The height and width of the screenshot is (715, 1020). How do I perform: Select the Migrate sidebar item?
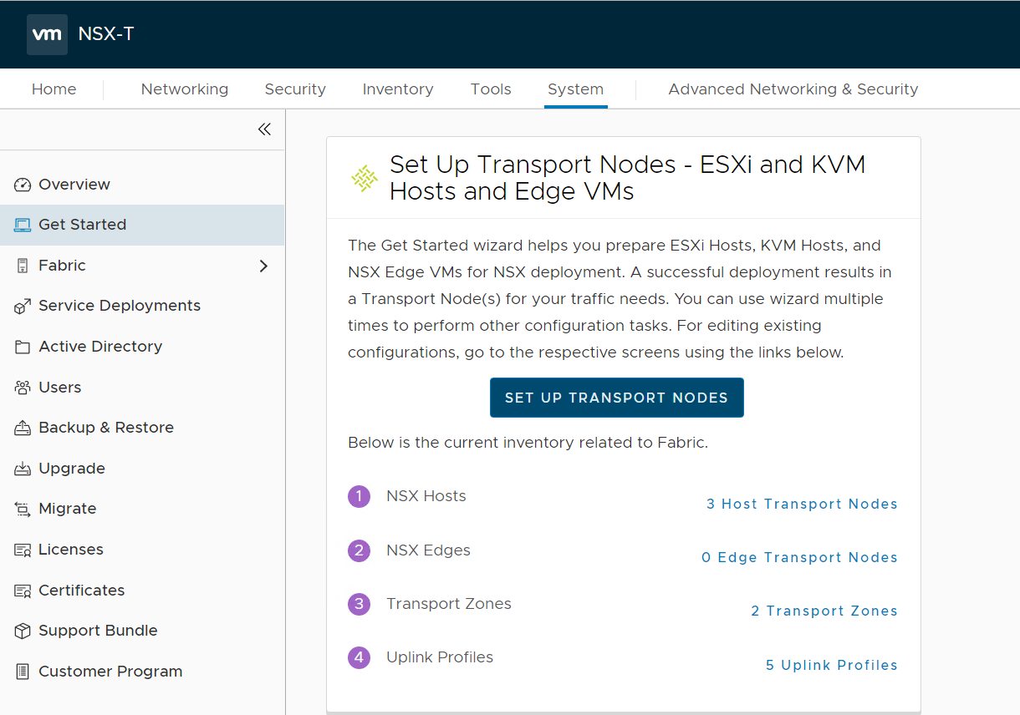click(67, 509)
